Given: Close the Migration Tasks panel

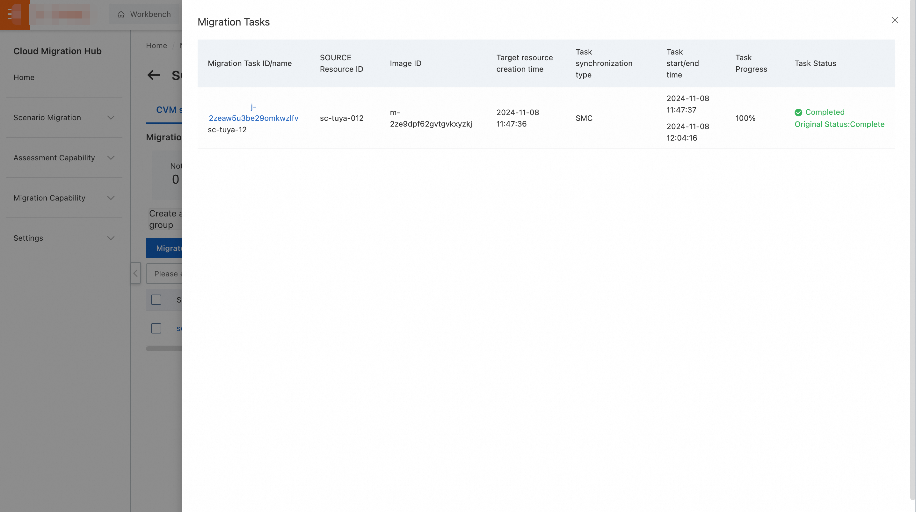Looking at the screenshot, I should point(894,20).
